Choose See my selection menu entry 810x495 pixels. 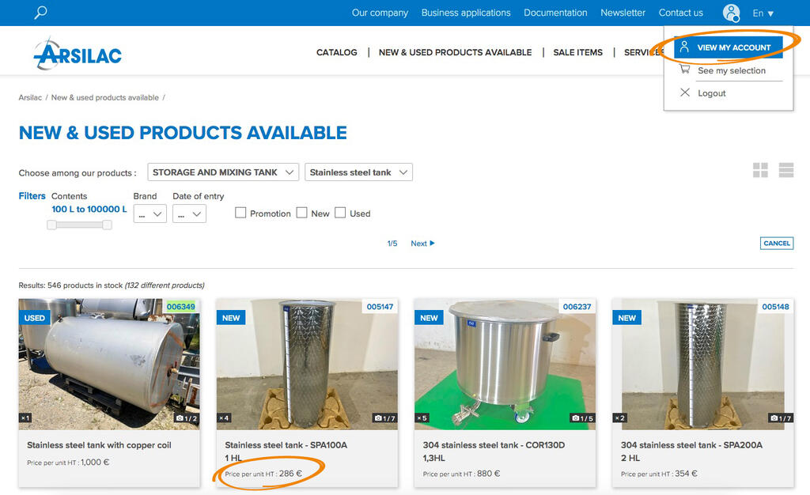click(732, 70)
